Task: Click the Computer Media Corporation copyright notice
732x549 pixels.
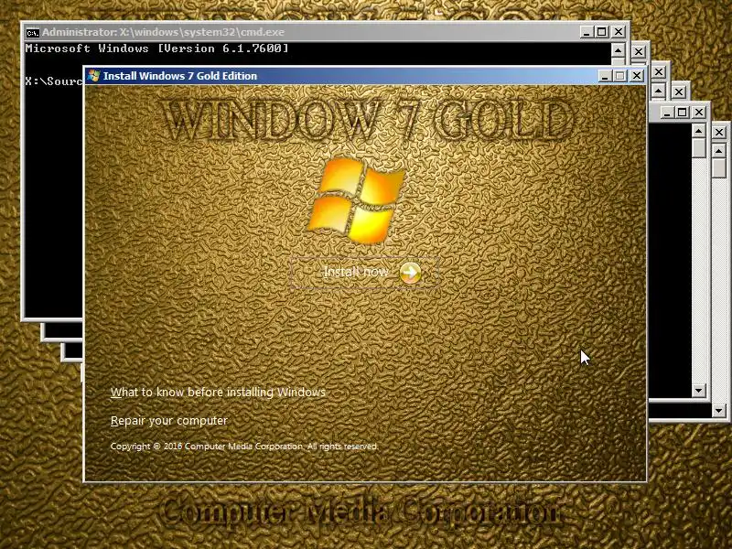Action: 244,447
